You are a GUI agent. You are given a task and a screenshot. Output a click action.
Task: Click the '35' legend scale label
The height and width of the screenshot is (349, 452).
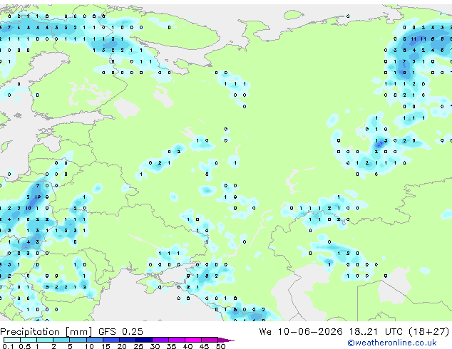[x=171, y=346]
